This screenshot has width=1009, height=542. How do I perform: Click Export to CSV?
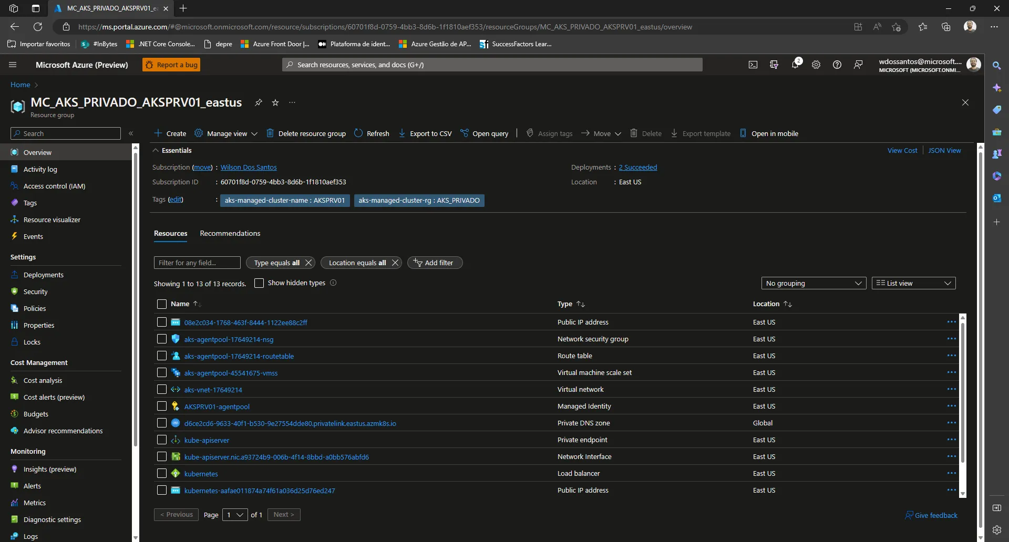(425, 133)
